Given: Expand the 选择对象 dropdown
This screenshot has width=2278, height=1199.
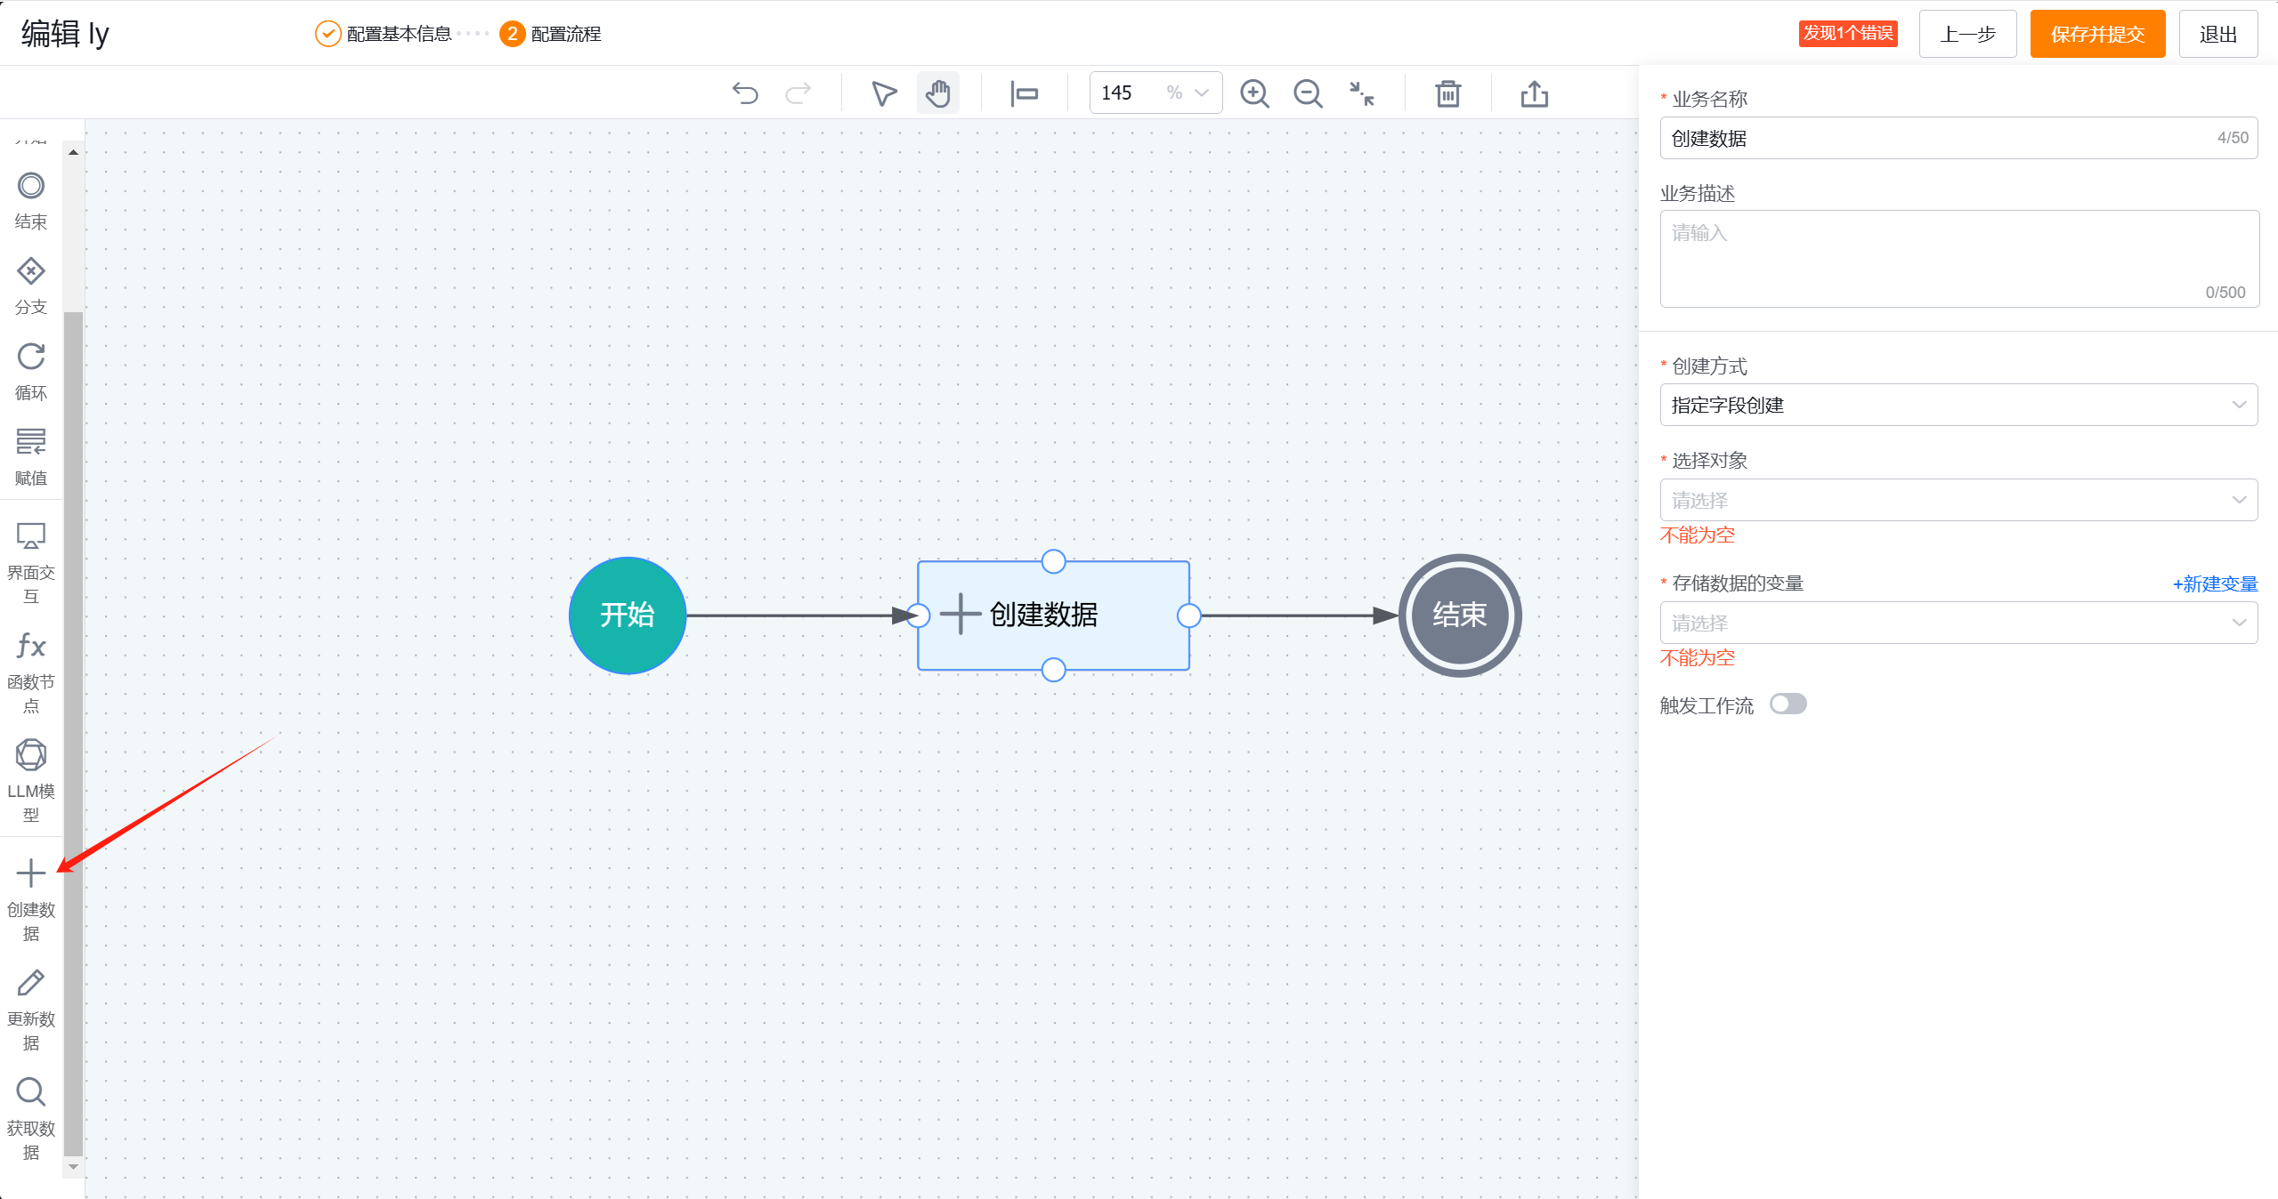Looking at the screenshot, I should 1958,500.
